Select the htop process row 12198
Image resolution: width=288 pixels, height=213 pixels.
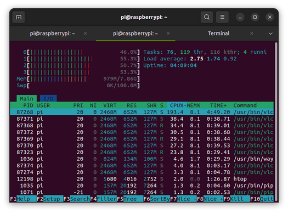[142, 179]
